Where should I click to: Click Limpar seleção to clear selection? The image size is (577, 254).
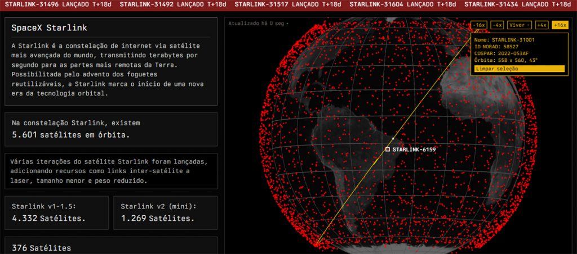coord(519,69)
